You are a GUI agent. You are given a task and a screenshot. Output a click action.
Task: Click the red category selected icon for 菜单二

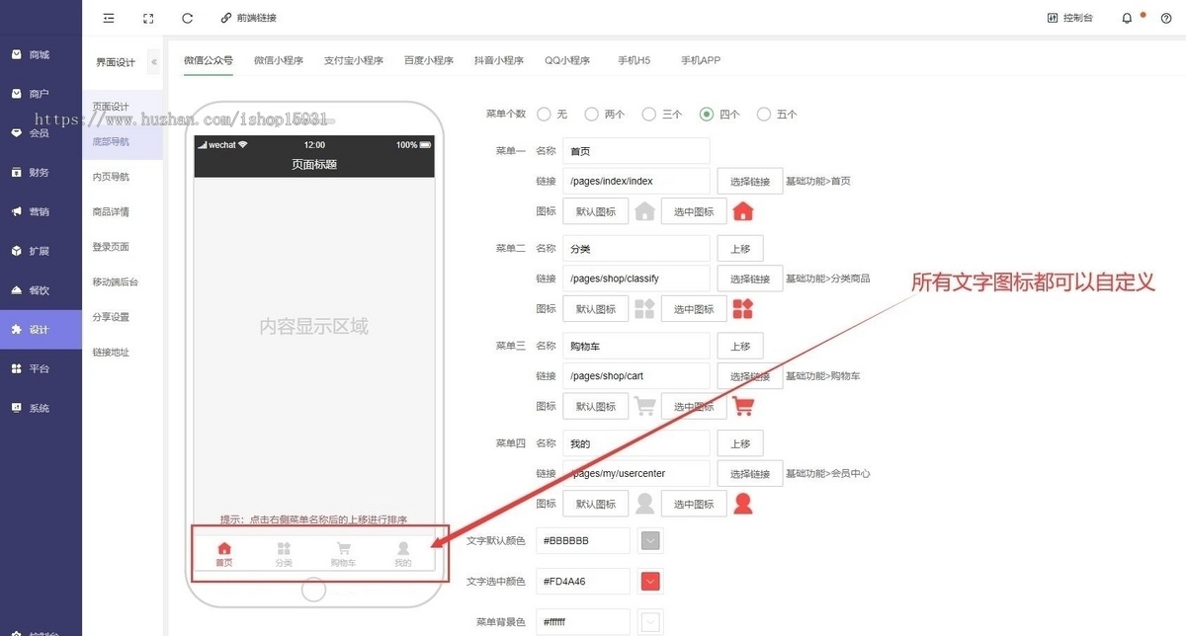coord(743,309)
